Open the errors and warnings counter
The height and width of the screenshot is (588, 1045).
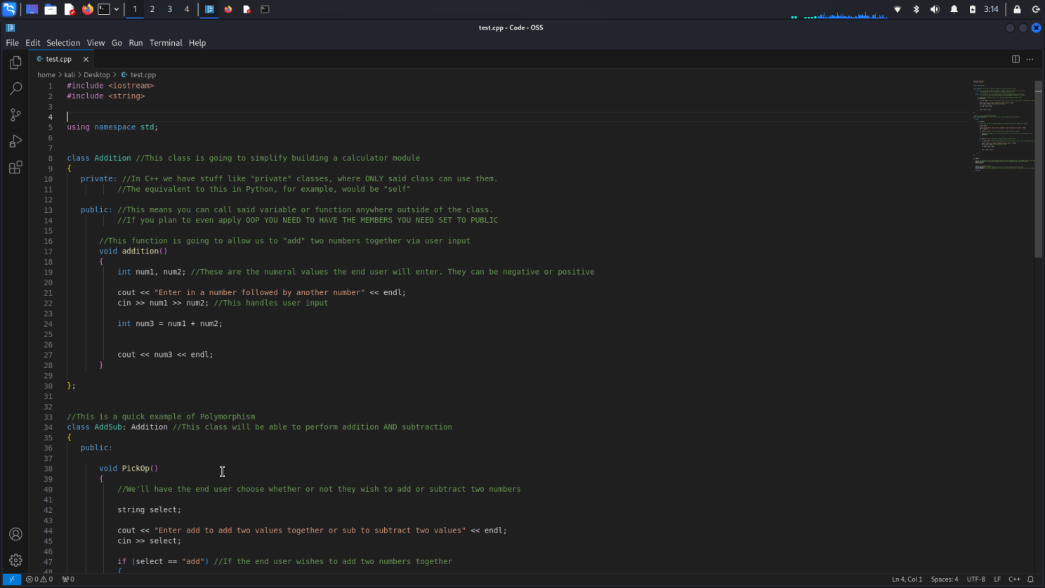point(39,580)
